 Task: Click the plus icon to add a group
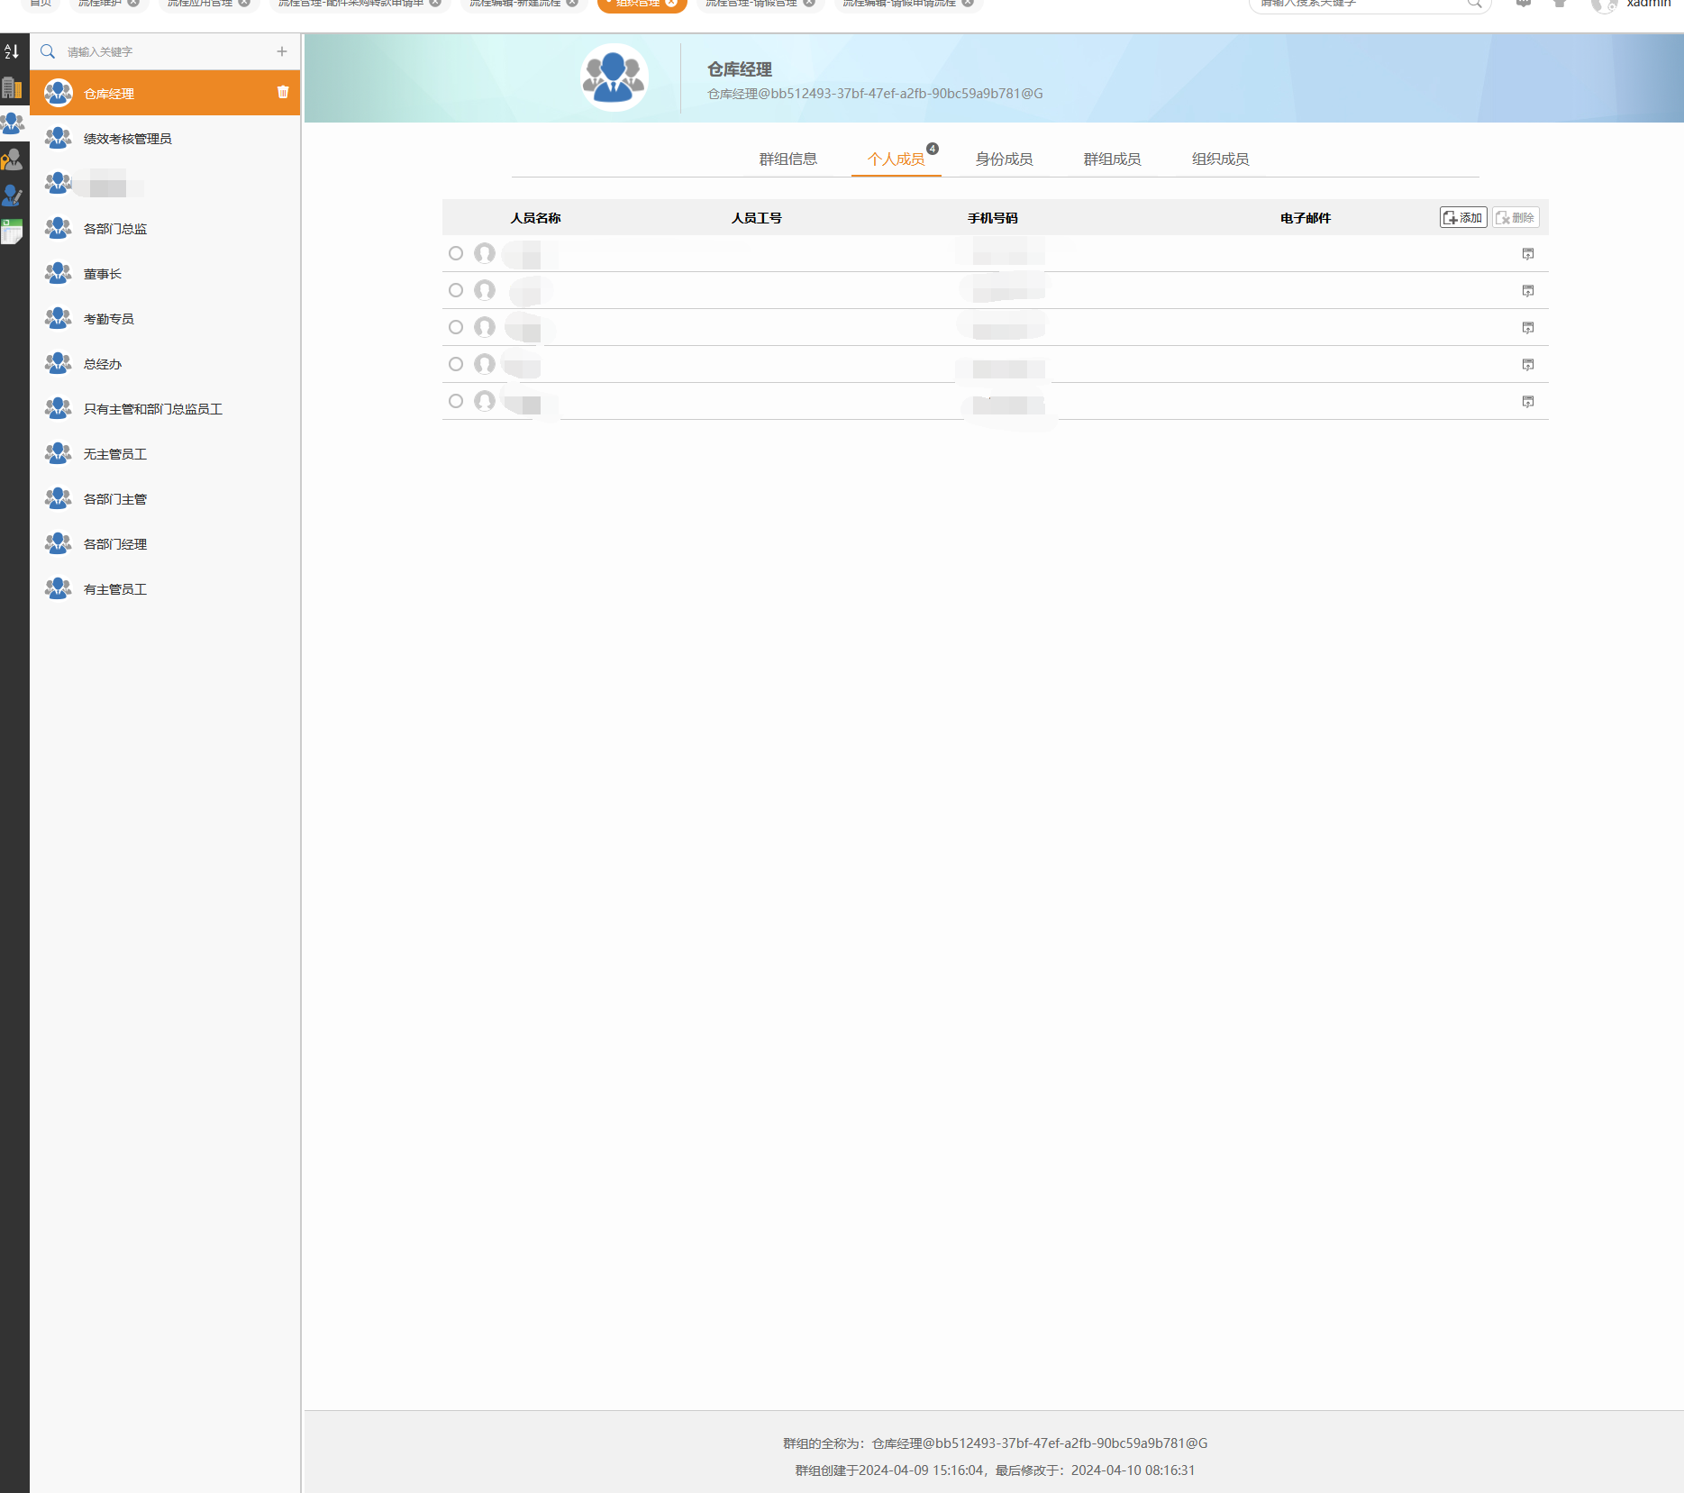coord(282,51)
